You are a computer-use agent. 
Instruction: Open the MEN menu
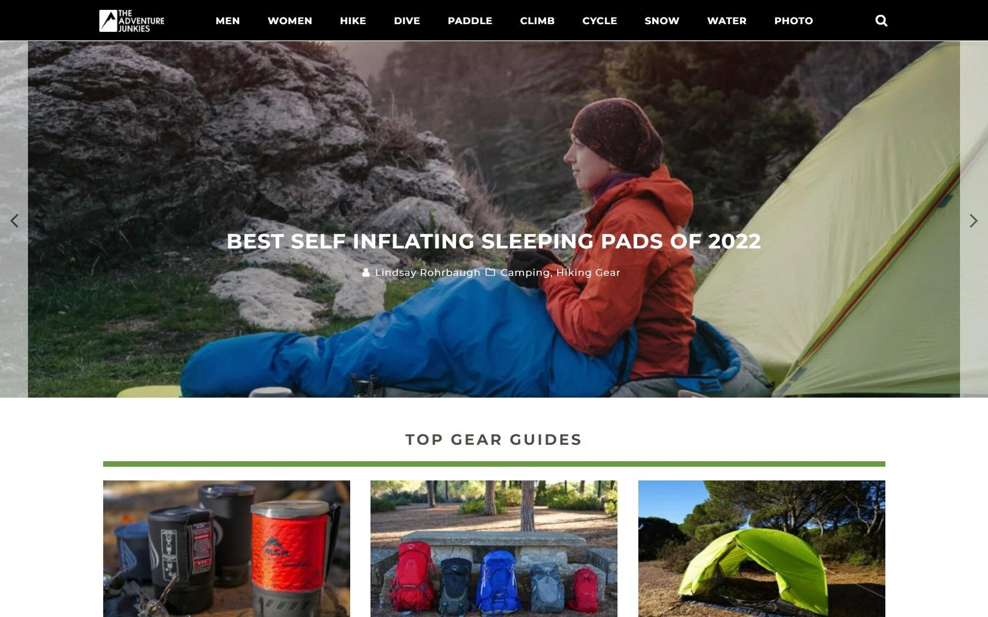point(228,21)
